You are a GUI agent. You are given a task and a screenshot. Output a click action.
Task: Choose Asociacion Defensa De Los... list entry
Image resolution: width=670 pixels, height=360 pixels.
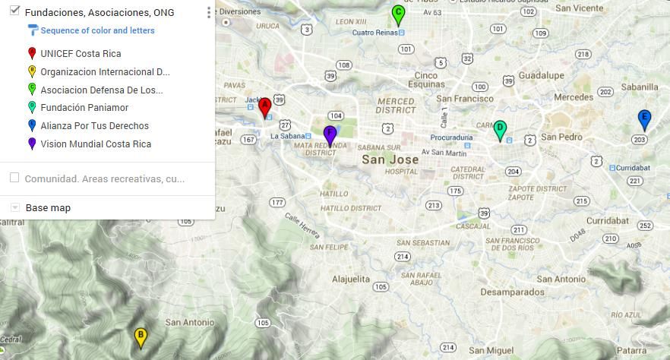click(x=101, y=90)
